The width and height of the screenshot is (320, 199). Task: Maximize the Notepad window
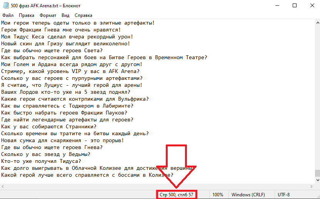tap(294, 5)
